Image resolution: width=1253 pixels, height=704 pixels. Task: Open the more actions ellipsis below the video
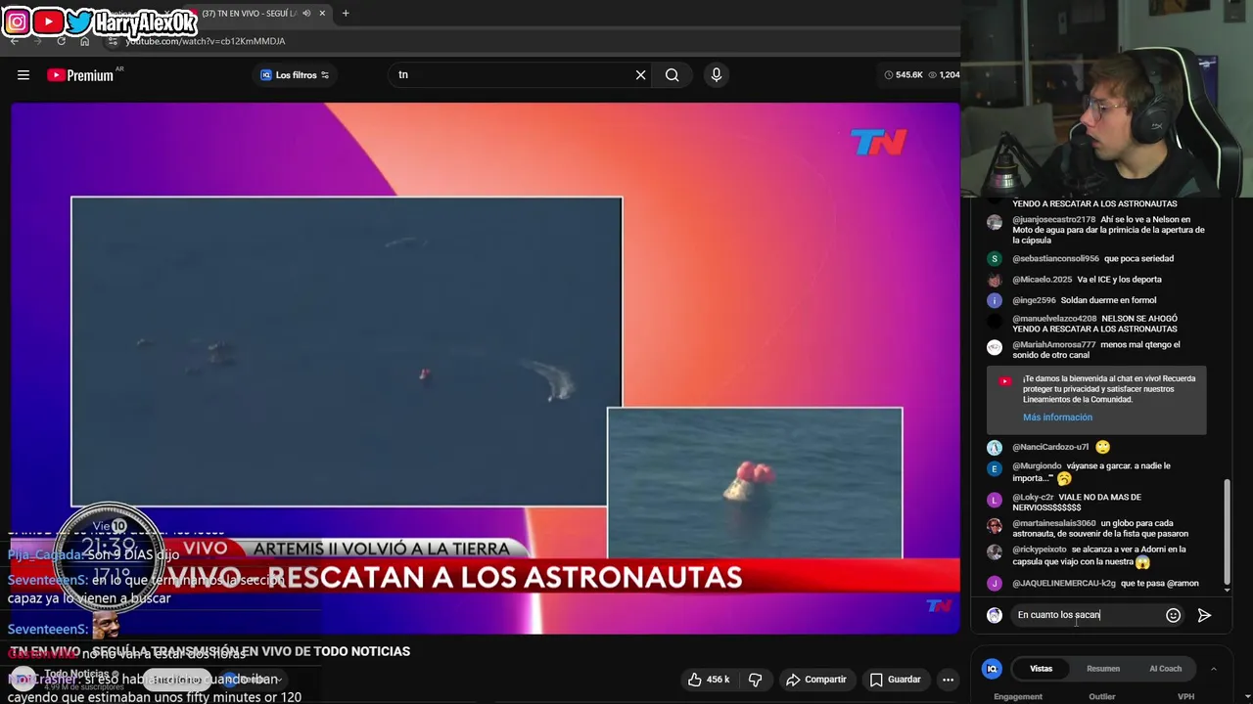(948, 680)
